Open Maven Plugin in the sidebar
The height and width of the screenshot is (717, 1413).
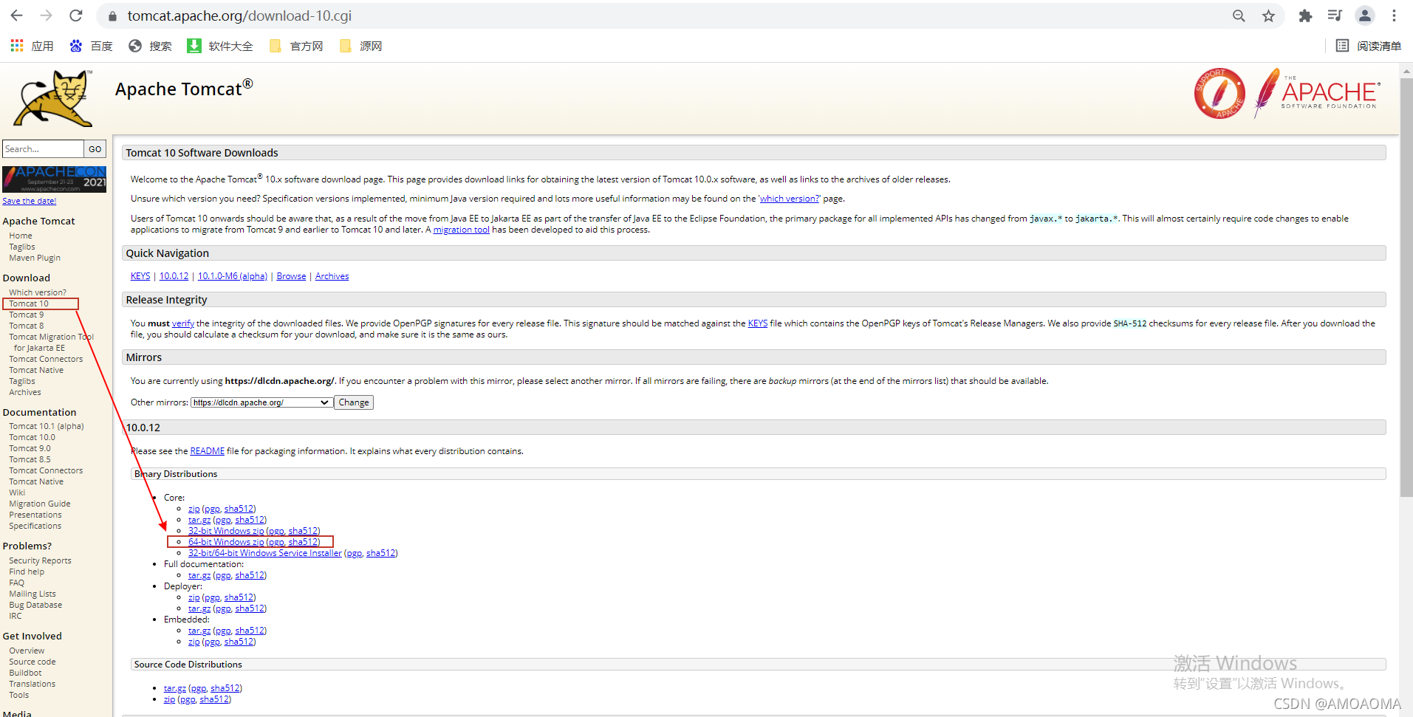35,258
